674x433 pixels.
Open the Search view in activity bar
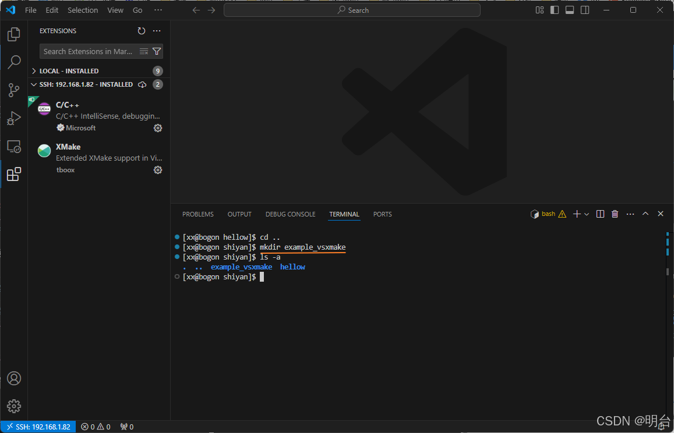(14, 62)
